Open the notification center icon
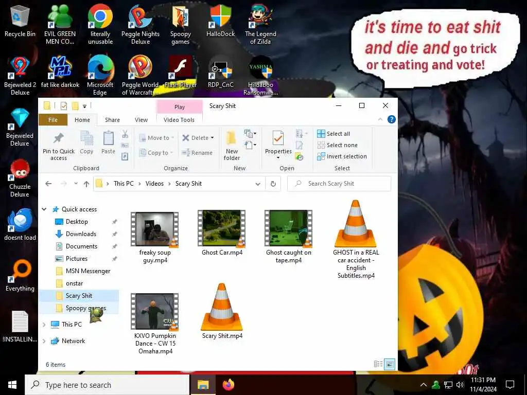Image resolution: width=527 pixels, height=395 pixels. 510,385
